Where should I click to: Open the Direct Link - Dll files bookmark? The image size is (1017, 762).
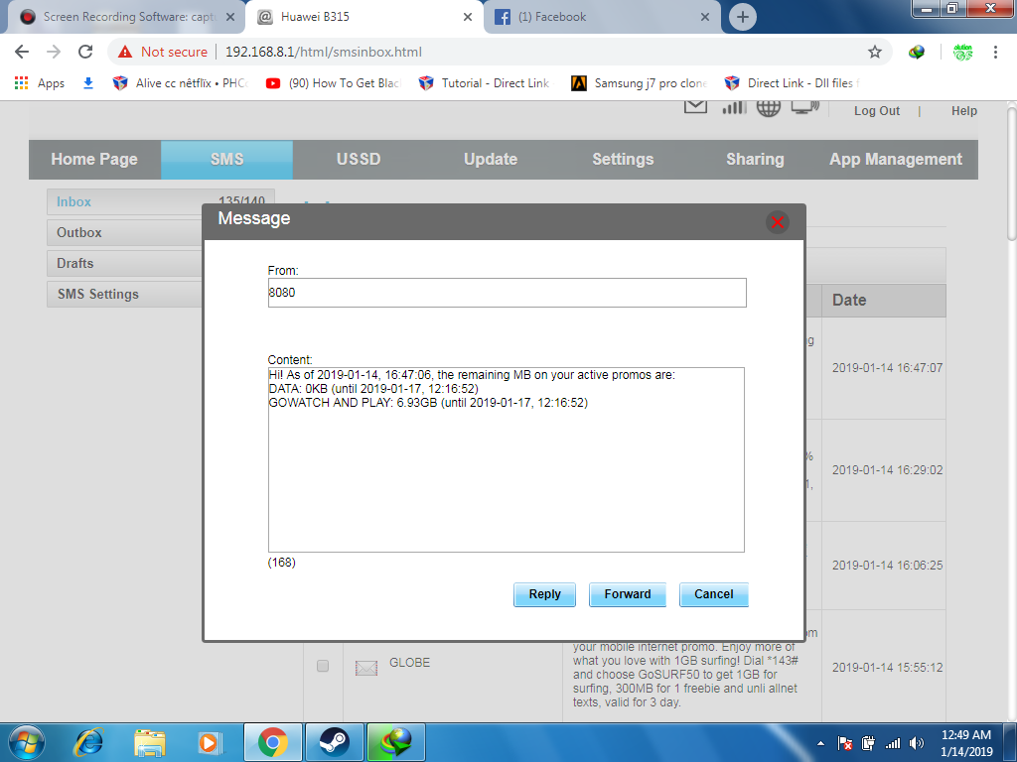792,83
